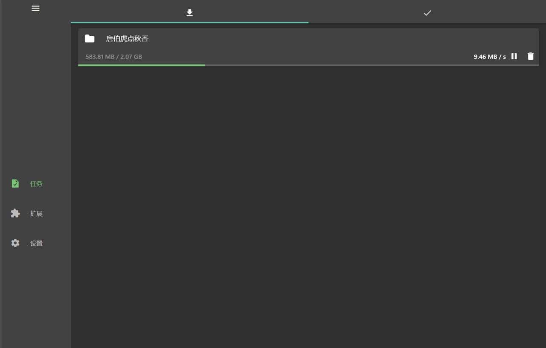Click the folder icon of 唐伯虎点秋香
The height and width of the screenshot is (348, 546).
[90, 38]
